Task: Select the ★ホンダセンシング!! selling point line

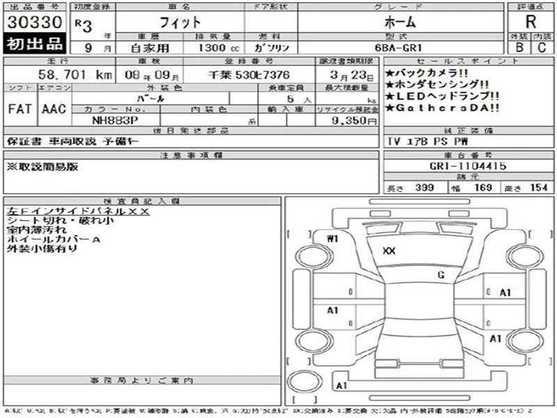Action: pyautogui.click(x=439, y=84)
